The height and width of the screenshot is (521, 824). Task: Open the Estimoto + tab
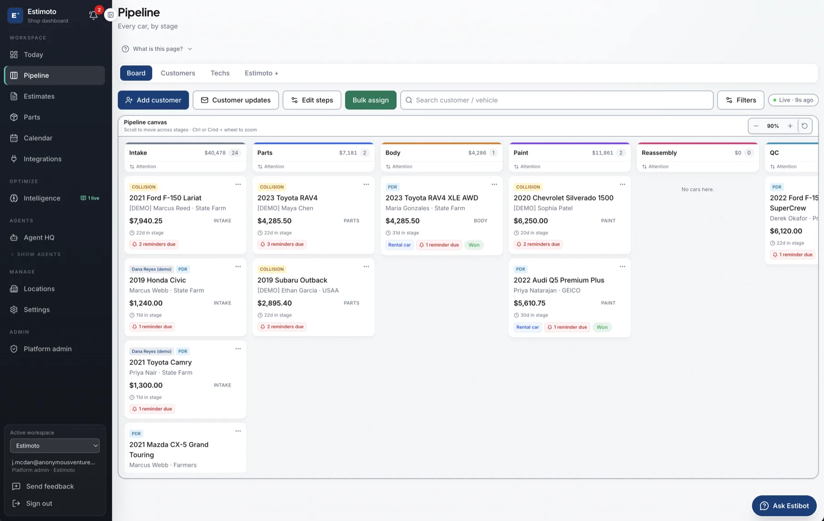[261, 73]
